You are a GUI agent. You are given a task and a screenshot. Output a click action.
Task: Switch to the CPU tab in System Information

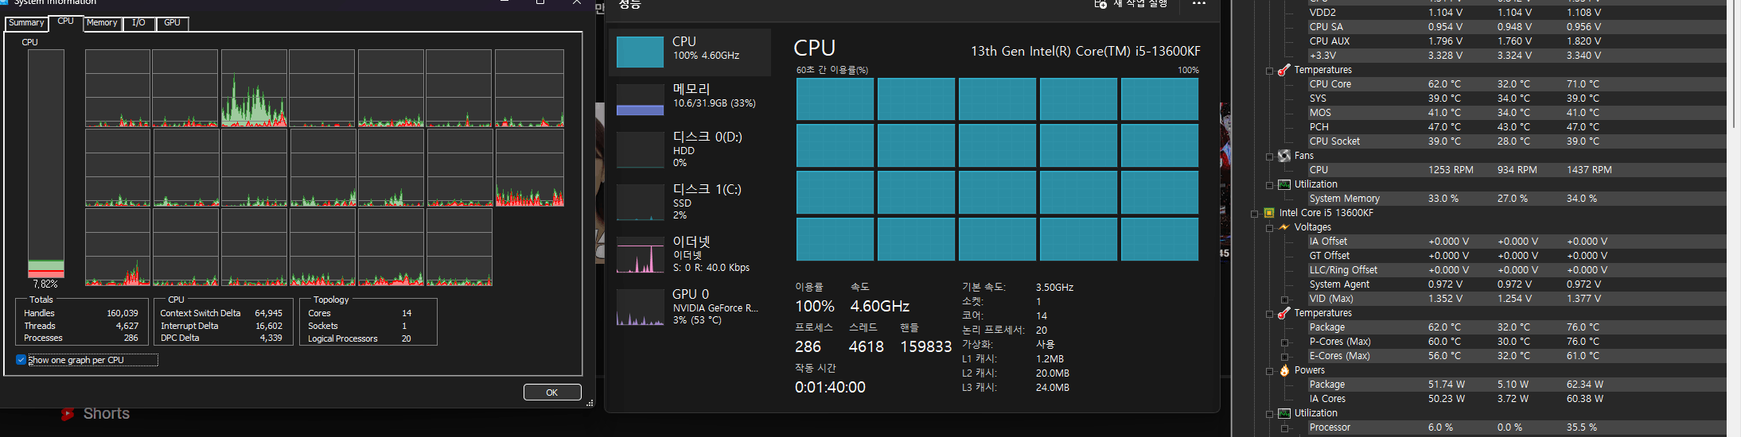pos(65,21)
